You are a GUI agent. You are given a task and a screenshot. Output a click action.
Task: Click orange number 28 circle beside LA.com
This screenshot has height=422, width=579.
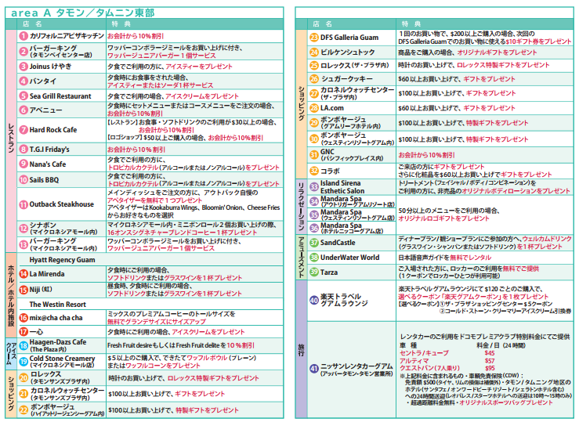click(314, 108)
